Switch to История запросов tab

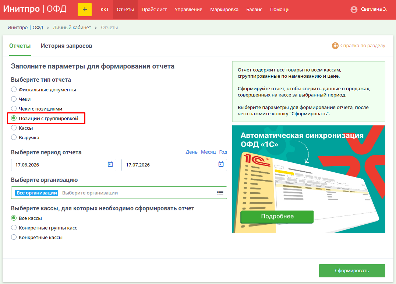coord(66,46)
